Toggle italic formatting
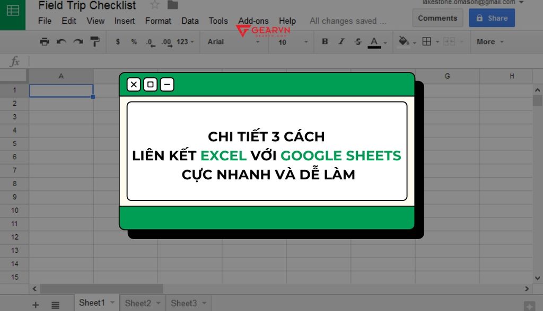543x311 pixels. [x=340, y=41]
